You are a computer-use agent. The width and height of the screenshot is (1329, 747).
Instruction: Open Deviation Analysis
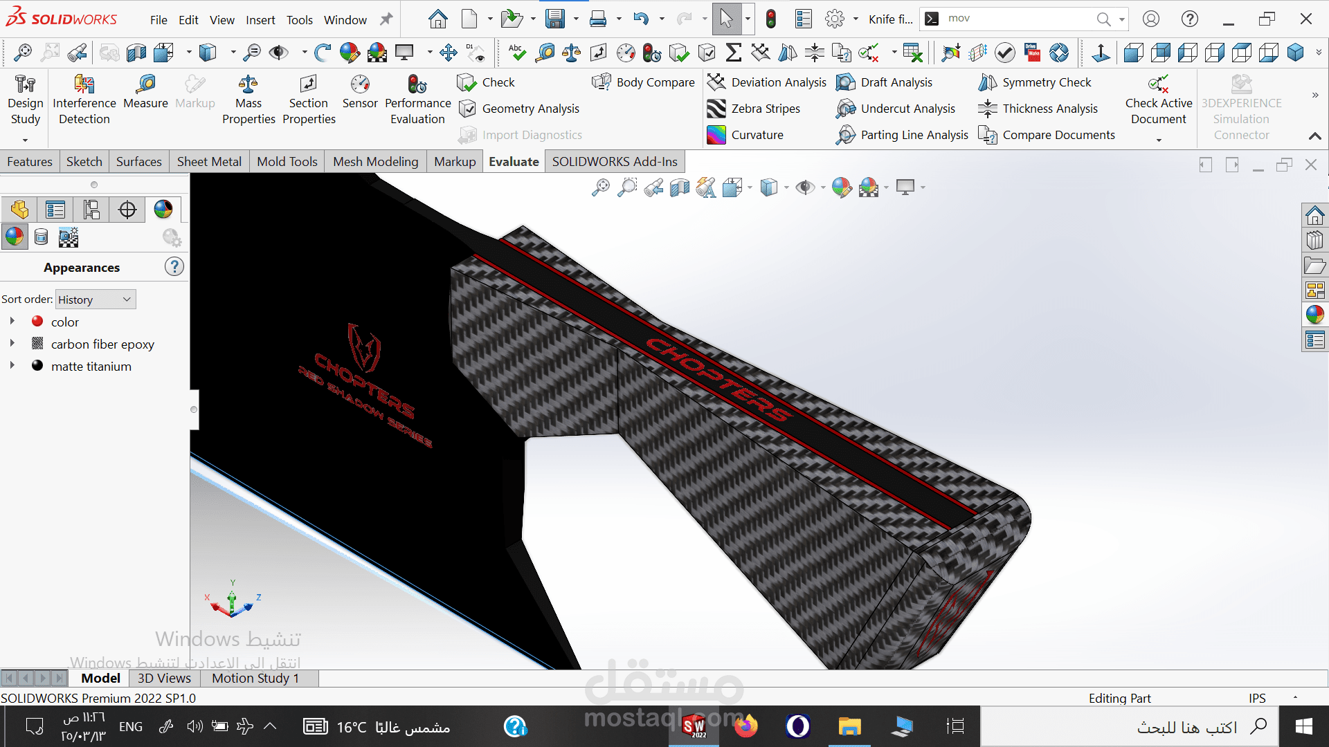tap(767, 82)
